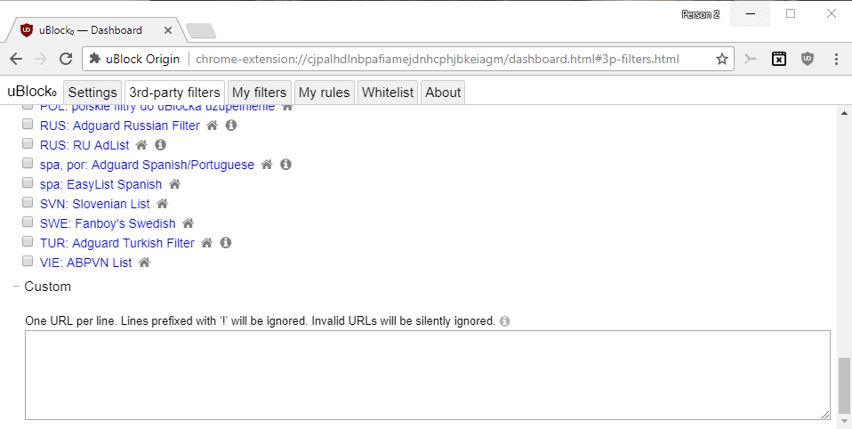Viewport: 852px width, 429px height.
Task: Open the About tab
Action: coord(443,93)
